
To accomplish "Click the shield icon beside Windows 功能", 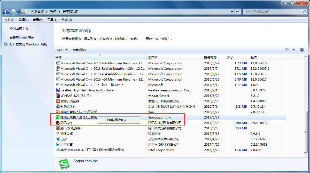I will [x=6, y=44].
